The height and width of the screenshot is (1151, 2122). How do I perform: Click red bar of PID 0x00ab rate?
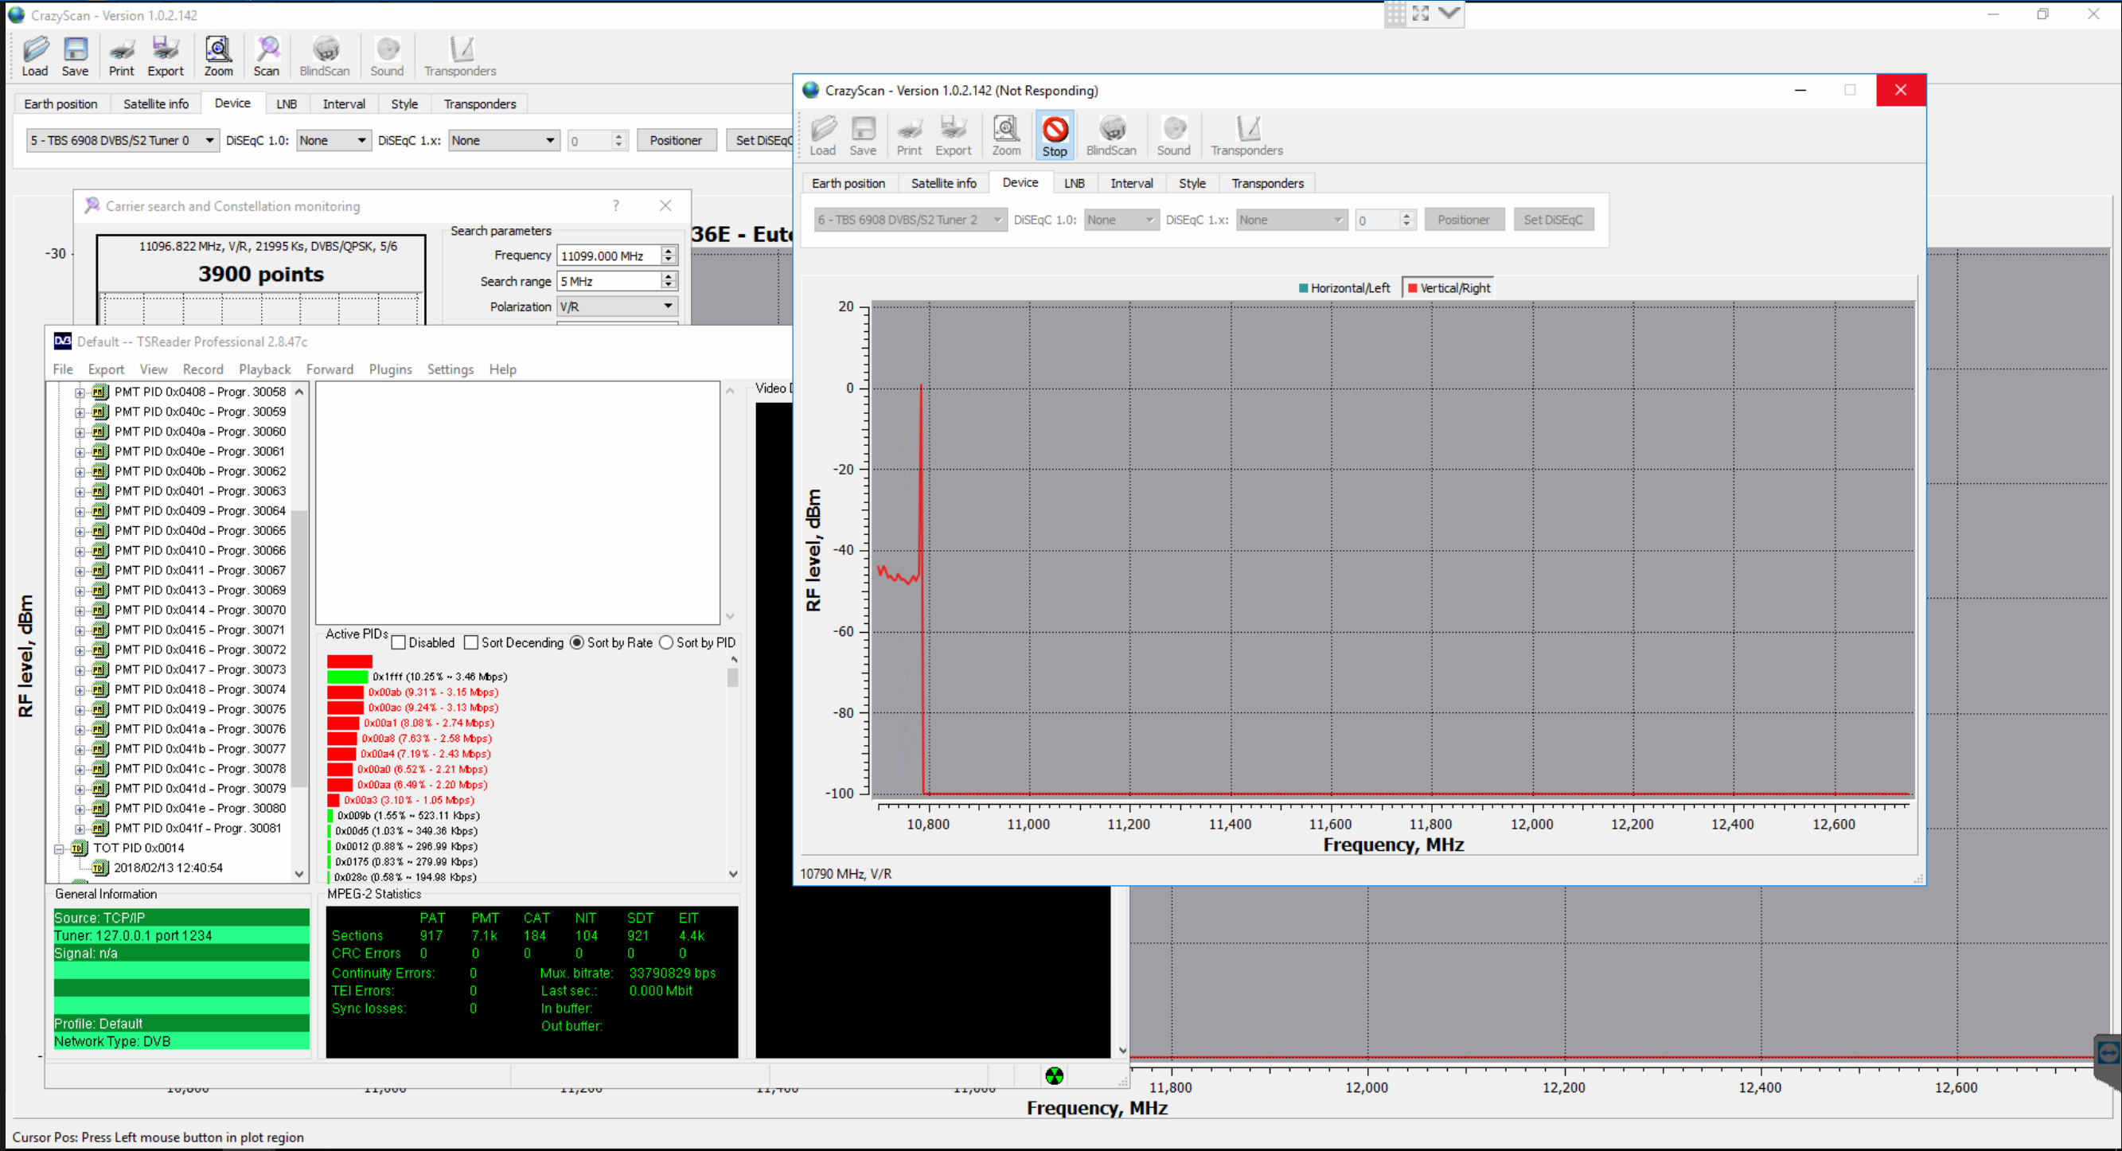point(345,692)
